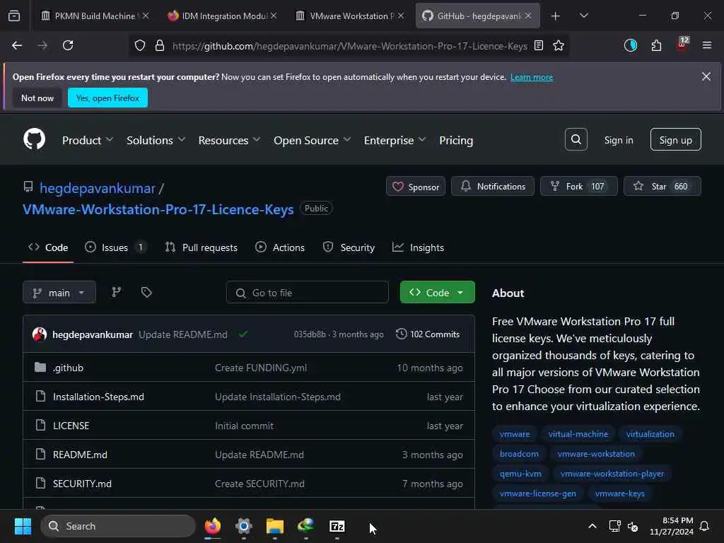Click the Firefox back arrow
This screenshot has height=543, width=724.
(x=17, y=45)
